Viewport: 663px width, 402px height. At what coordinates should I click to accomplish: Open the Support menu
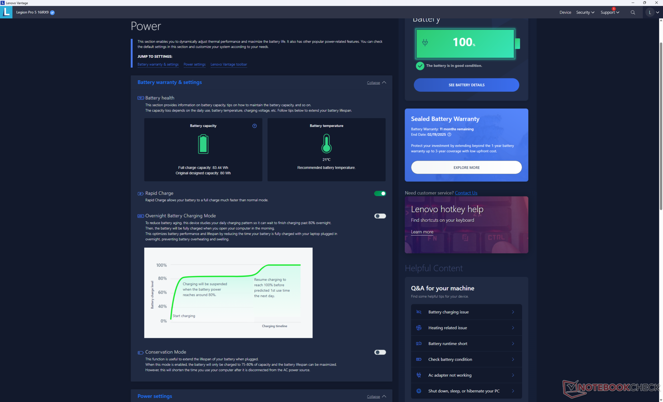tap(609, 12)
